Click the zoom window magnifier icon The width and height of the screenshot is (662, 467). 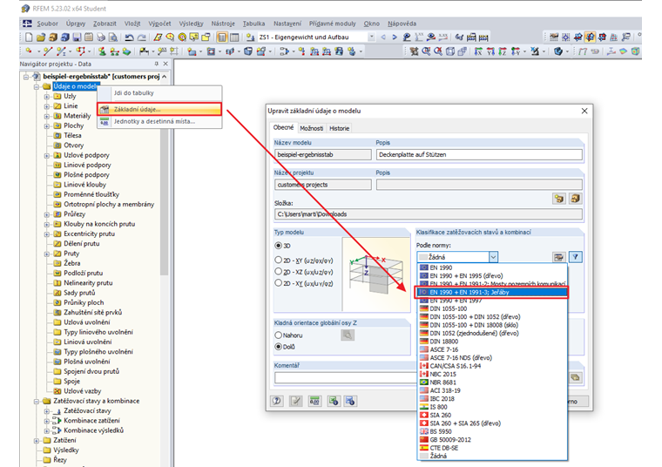[x=427, y=51]
